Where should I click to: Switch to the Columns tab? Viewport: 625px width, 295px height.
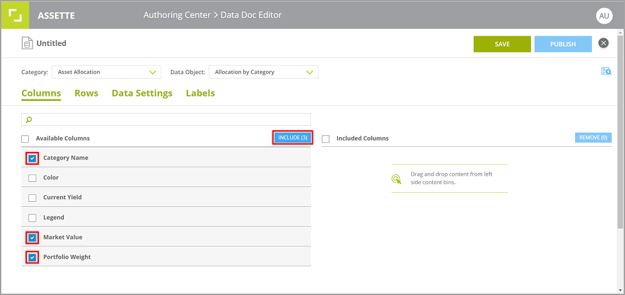coord(41,93)
